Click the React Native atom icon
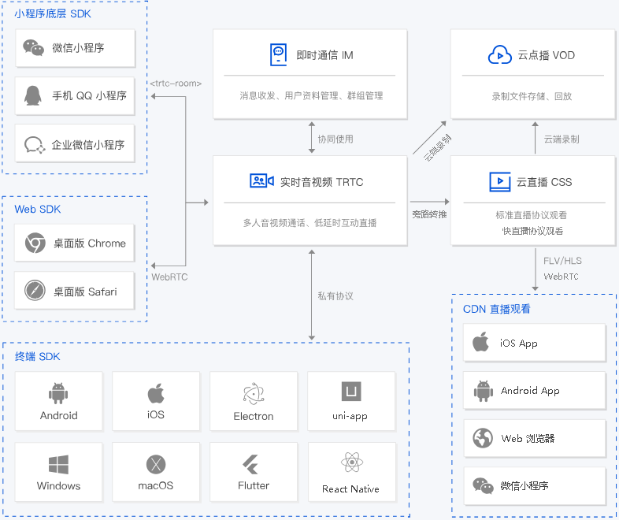The width and height of the screenshot is (619, 520). 351,463
